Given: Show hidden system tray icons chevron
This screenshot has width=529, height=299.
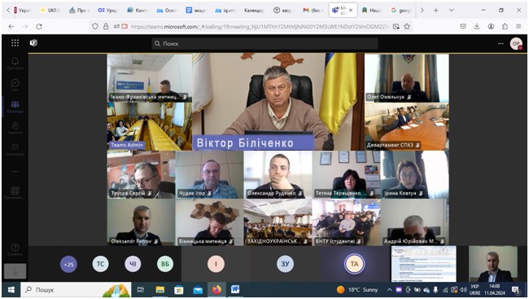Looking at the screenshot, I should pyautogui.click(x=389, y=289).
